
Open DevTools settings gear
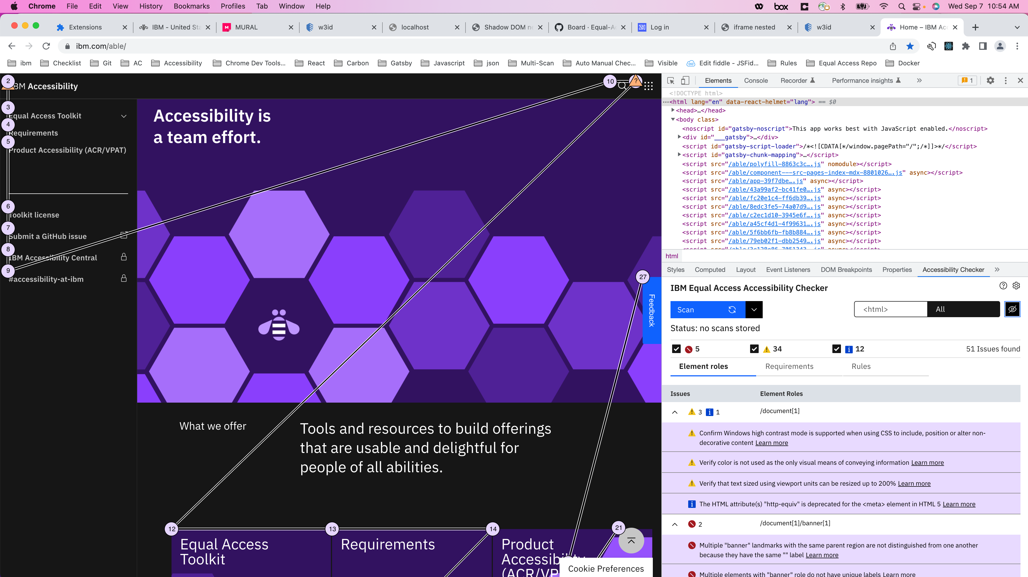990,81
